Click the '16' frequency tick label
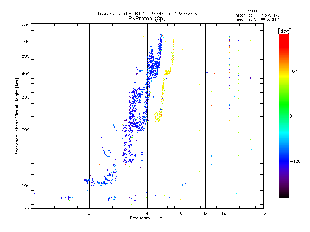Viewport: 310px width, 232px height. tap(263, 213)
